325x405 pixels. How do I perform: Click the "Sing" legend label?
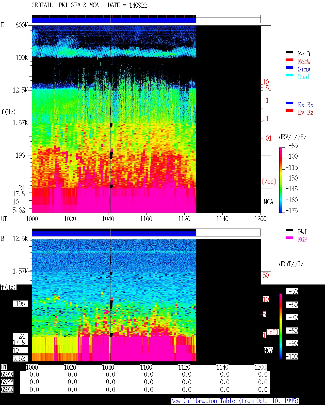[x=304, y=69]
